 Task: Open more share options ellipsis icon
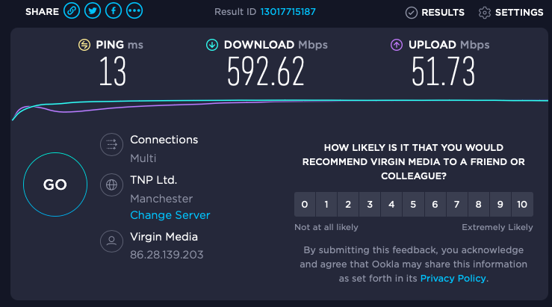tap(134, 11)
